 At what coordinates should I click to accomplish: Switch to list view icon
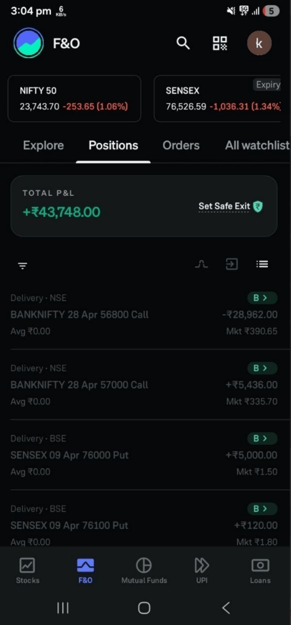click(262, 264)
